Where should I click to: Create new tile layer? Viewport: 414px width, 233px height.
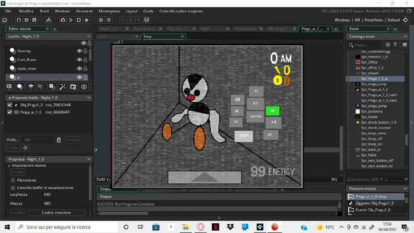pos(31,87)
